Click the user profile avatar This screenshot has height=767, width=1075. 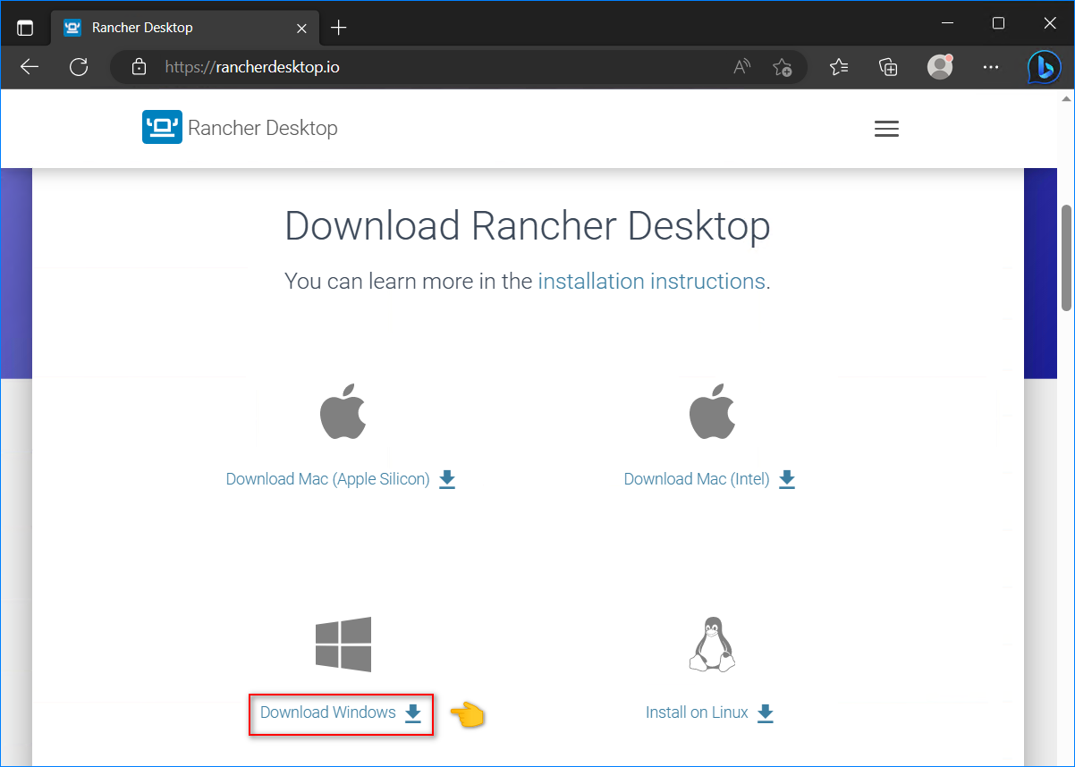click(940, 67)
